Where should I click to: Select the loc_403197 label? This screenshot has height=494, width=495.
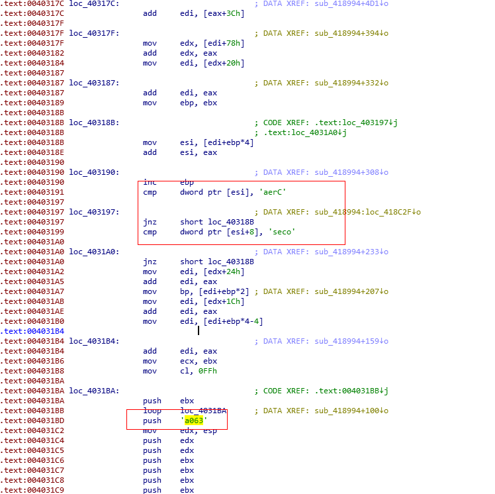[94, 212]
